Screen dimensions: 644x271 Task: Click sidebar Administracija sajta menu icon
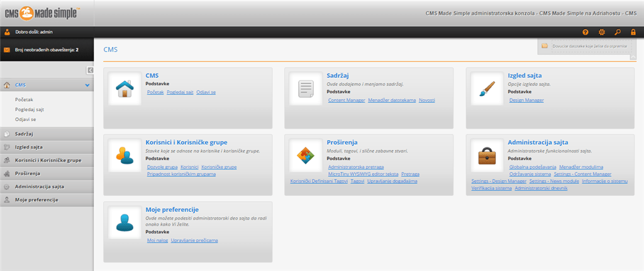coord(6,187)
